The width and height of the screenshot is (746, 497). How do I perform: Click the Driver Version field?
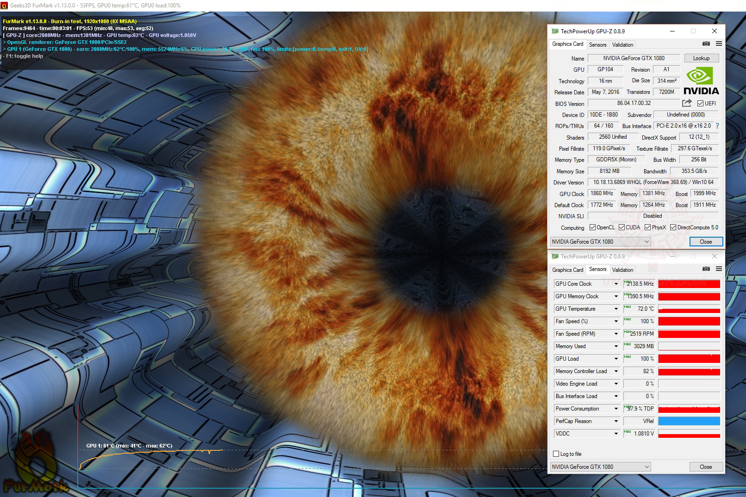(x=653, y=182)
